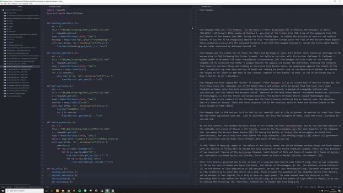Image resolution: width=343 pixels, height=193 pixels.
Task: Click the Charlemagne title line in right pane
Action: 206,10
